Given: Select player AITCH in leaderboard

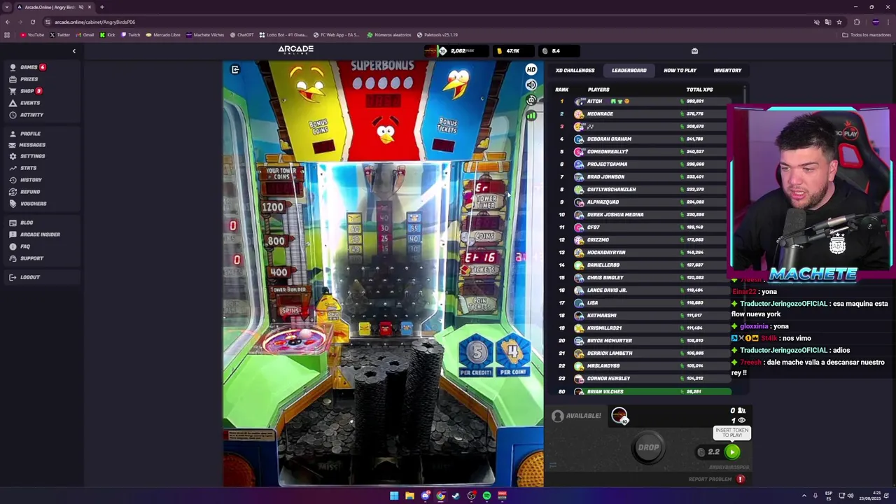Looking at the screenshot, I should coord(643,101).
